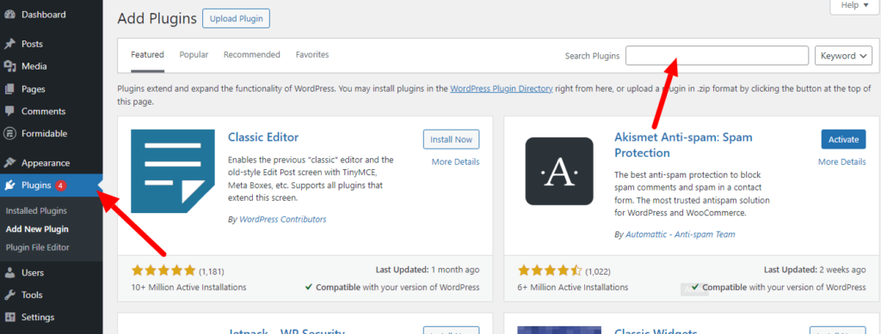Expand the Help dropdown tab
Screen dimensions: 881x334
pyautogui.click(x=853, y=6)
